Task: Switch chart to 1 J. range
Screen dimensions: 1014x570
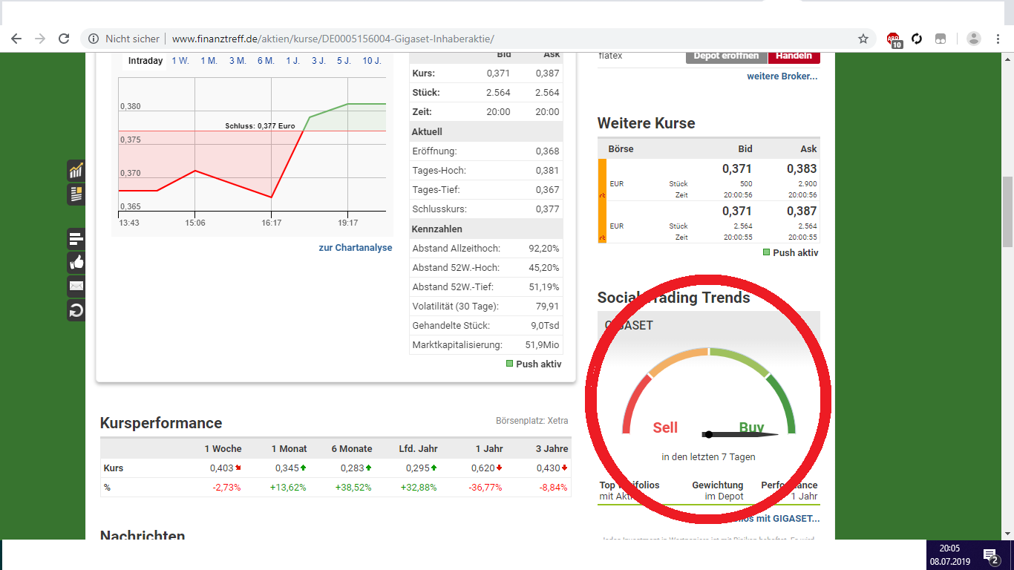Action: [293, 61]
